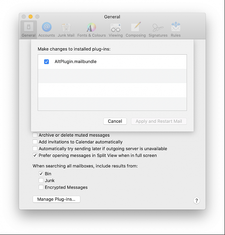Open the Signatures icon
The image size is (225, 235).
tap(158, 28)
